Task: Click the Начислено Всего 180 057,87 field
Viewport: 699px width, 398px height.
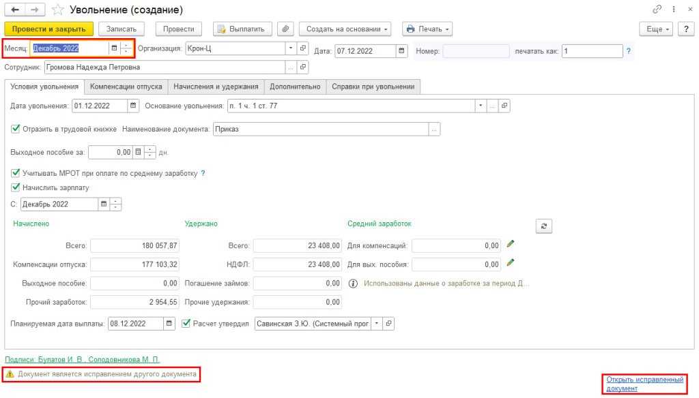Action: (x=134, y=246)
